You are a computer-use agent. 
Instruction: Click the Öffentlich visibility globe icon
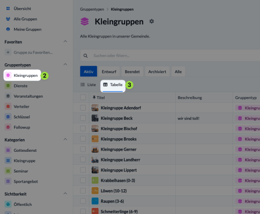pos(8,204)
